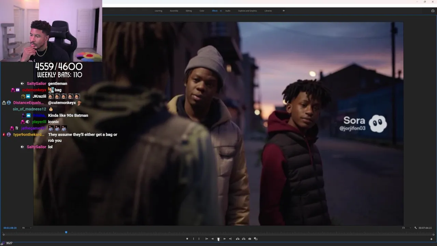
Task: Switch to the Assembly workspace
Action: tap(174, 11)
